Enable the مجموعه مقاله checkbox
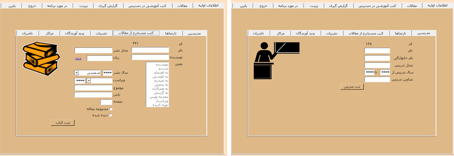The width and height of the screenshot is (454, 156). pos(111,109)
